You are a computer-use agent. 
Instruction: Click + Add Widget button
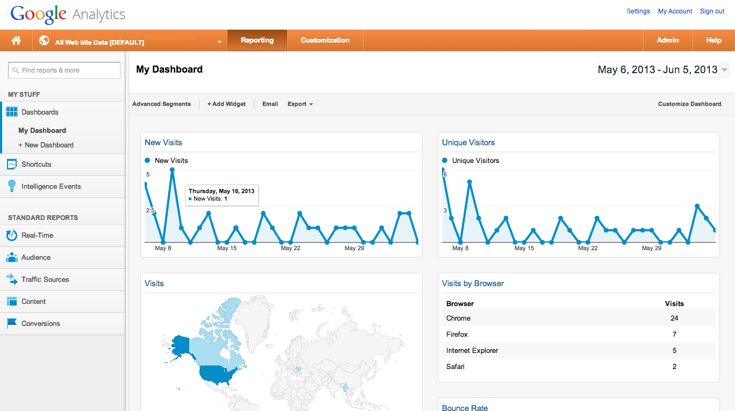coord(226,104)
